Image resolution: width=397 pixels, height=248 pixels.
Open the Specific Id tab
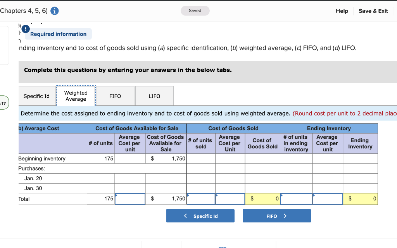(x=36, y=96)
